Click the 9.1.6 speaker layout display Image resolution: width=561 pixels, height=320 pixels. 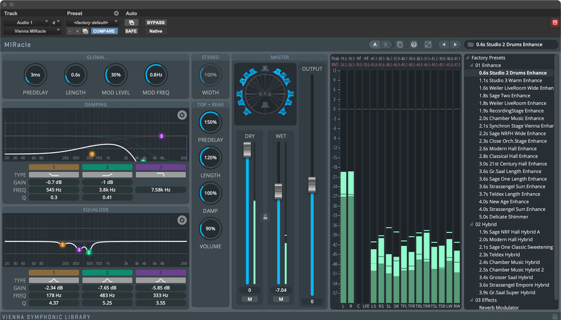265,93
